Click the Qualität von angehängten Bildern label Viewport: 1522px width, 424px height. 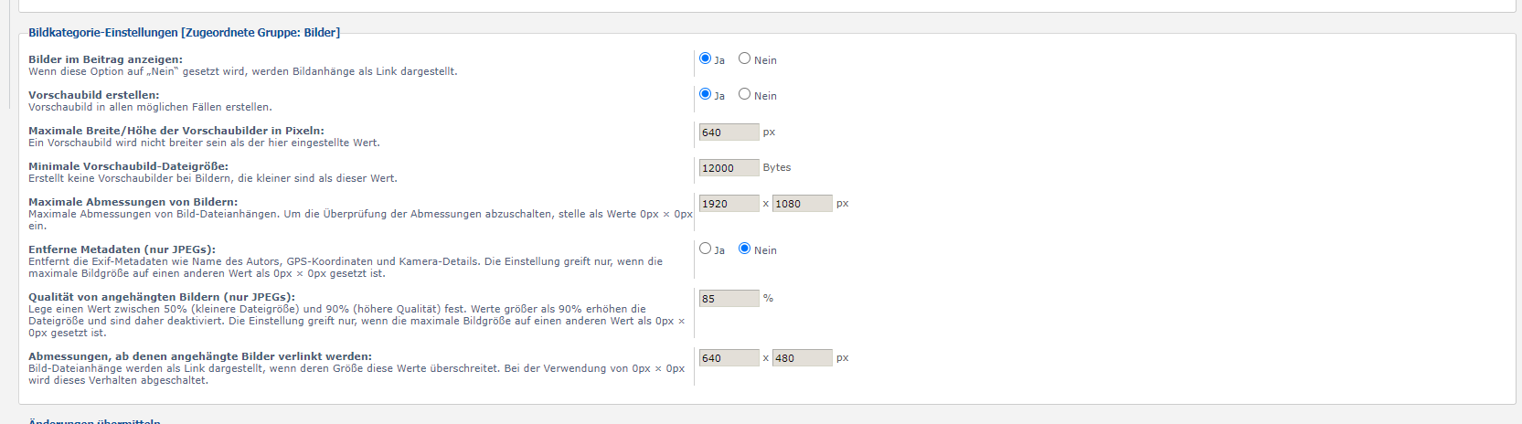point(162,297)
